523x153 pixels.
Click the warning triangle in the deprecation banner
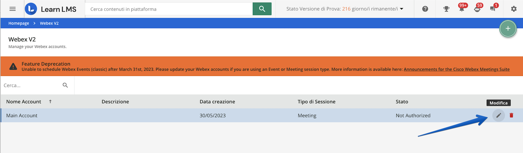(x=13, y=66)
